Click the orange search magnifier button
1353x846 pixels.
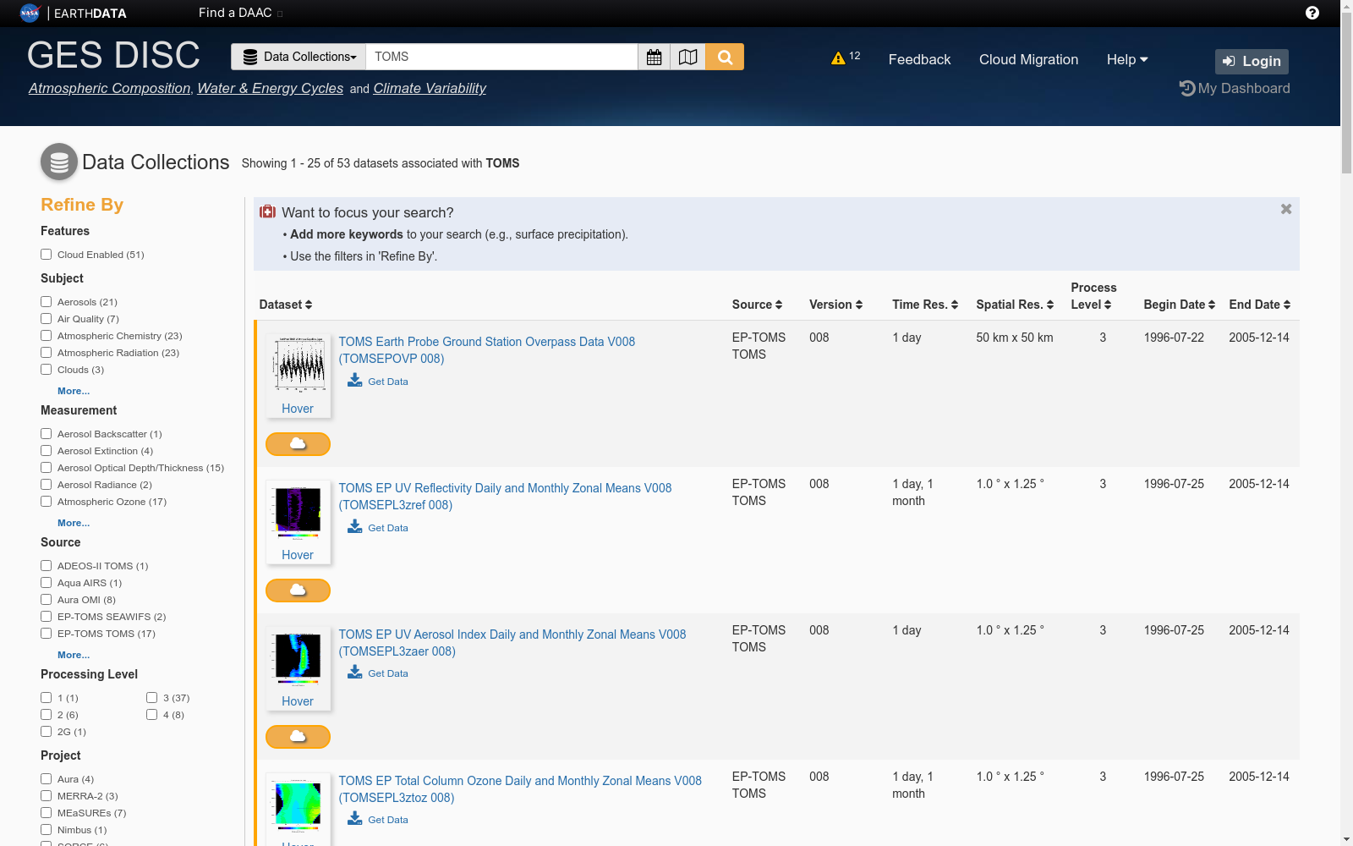coord(725,57)
